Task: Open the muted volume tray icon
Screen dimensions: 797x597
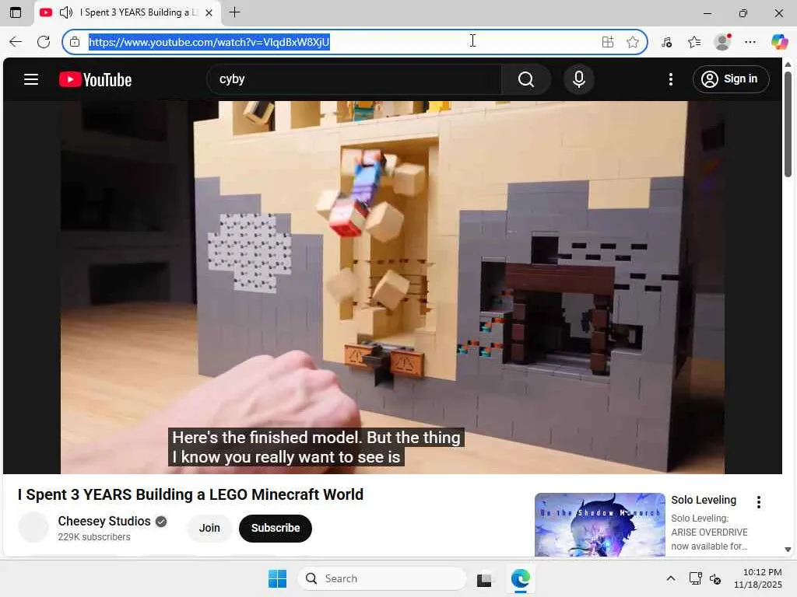Action: coord(715,578)
